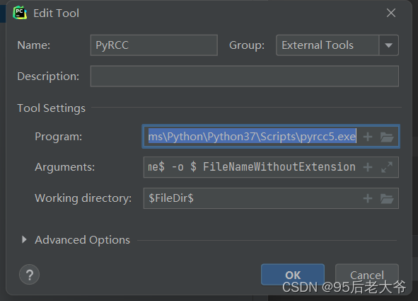Viewport: 418px width, 301px height.
Task: Click the Program path text field
Action: (252, 137)
